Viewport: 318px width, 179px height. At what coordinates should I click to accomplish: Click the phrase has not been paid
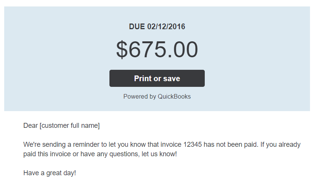(231, 144)
